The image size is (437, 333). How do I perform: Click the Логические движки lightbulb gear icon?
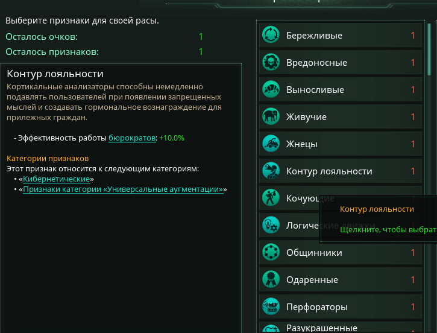click(x=271, y=225)
